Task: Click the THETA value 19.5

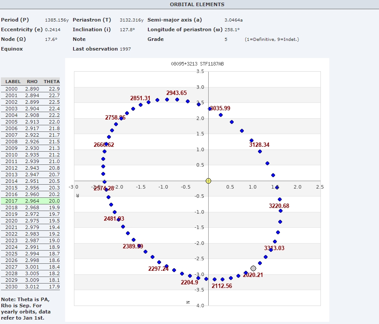Action: (x=54, y=221)
